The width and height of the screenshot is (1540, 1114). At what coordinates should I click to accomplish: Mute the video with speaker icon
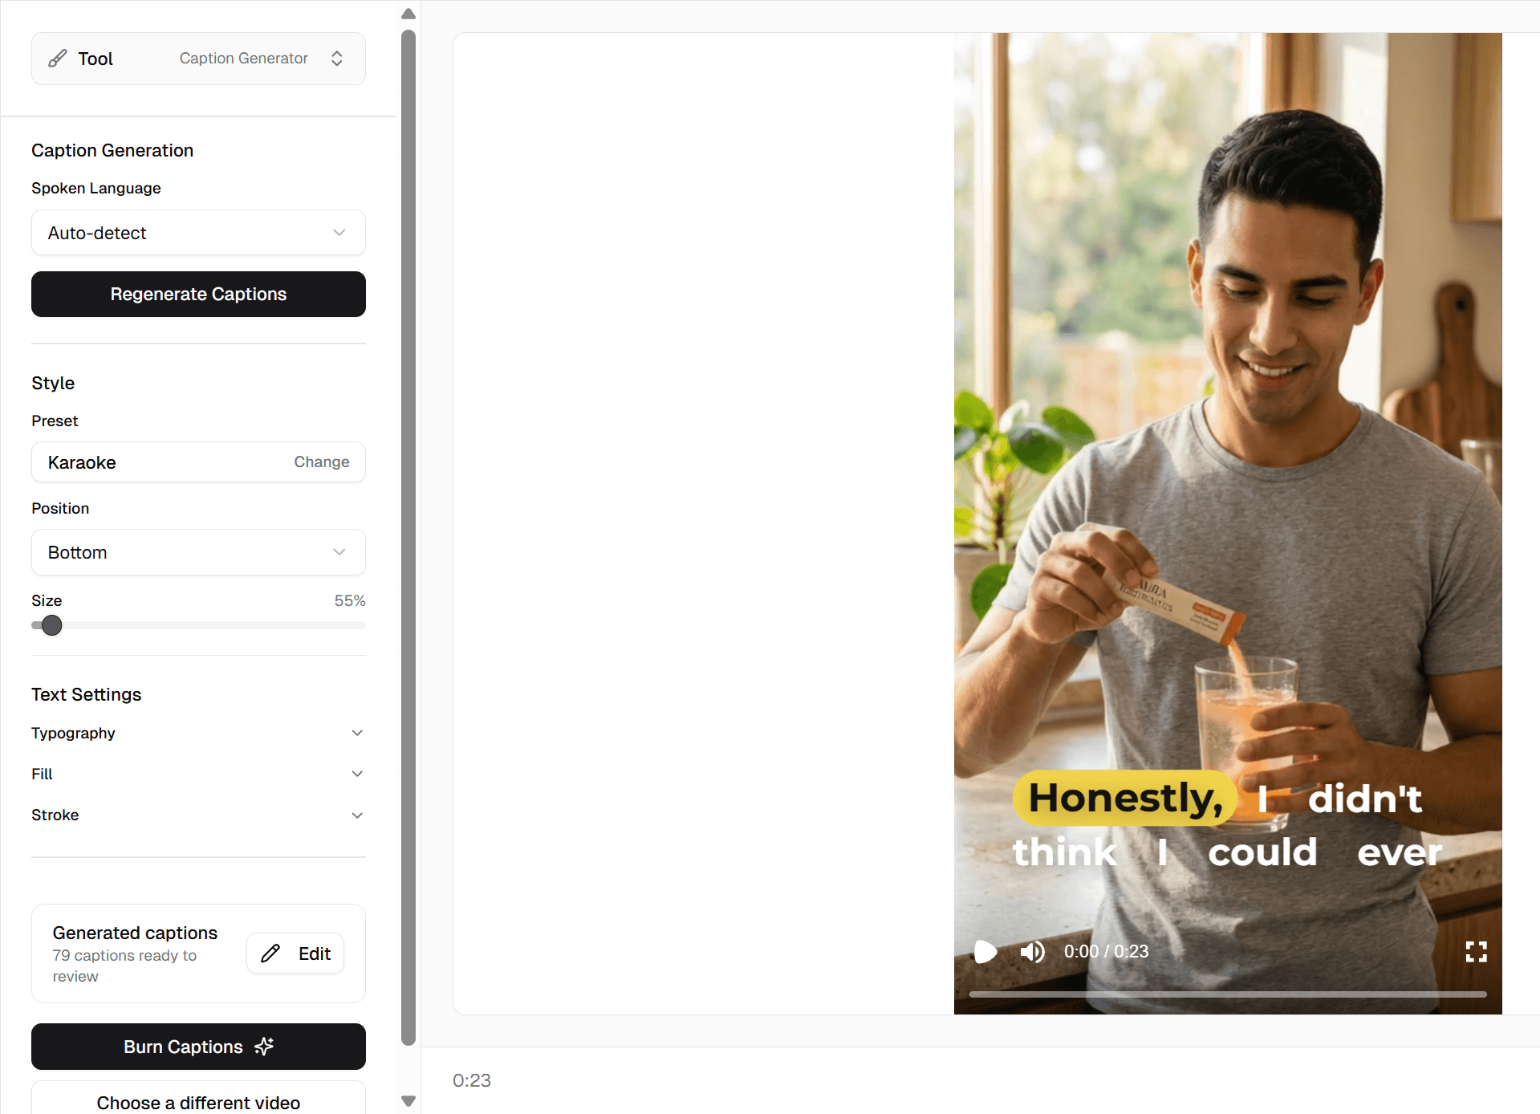(x=1032, y=952)
